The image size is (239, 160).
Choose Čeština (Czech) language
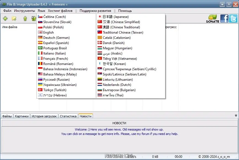[x=66, y=17]
